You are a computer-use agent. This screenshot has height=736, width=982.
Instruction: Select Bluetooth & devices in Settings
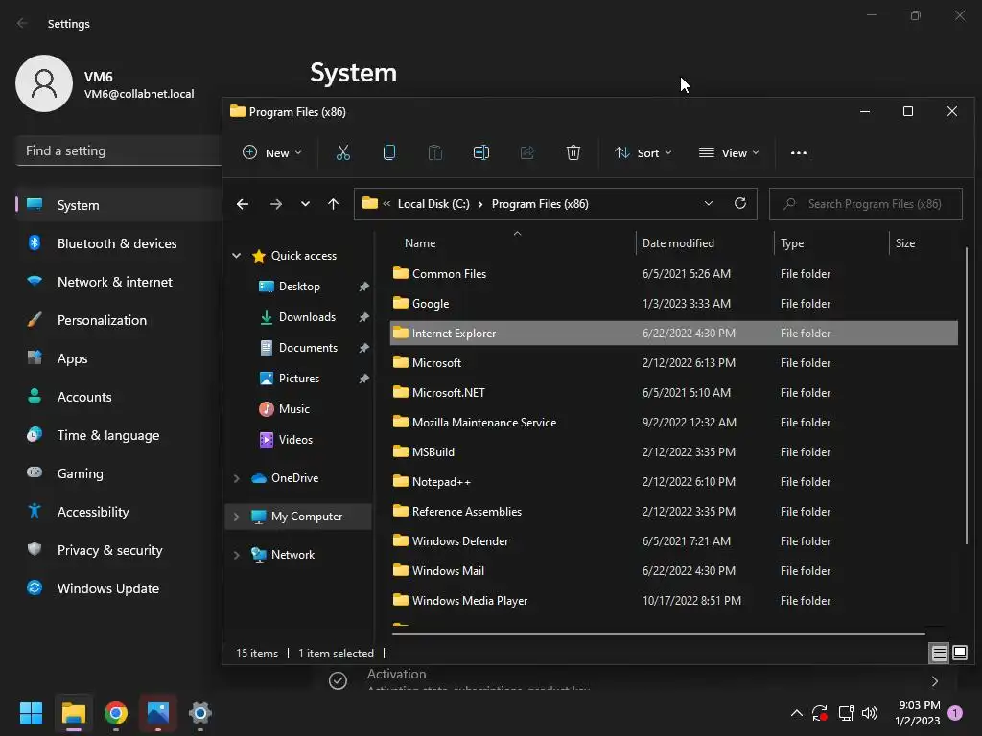point(119,243)
